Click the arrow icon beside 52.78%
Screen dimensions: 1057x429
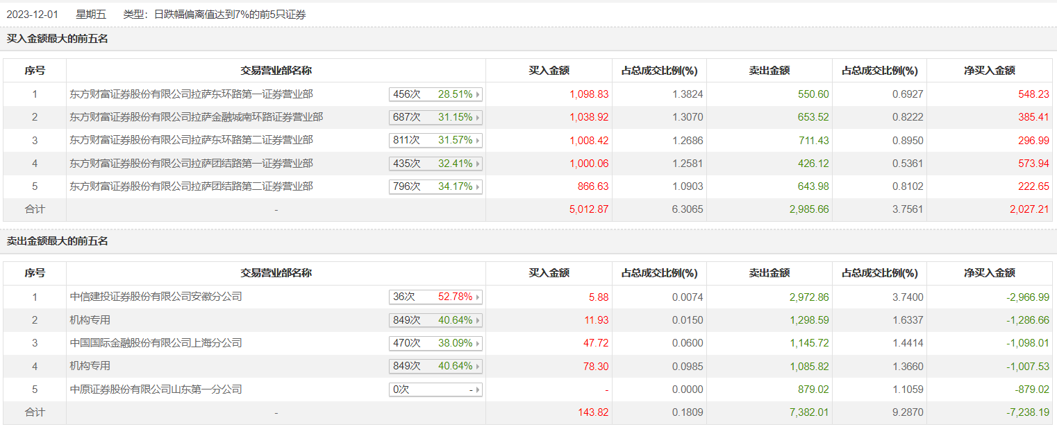coord(478,297)
